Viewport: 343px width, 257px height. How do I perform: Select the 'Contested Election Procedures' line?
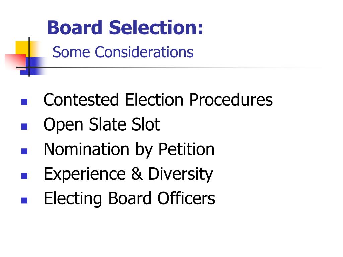tap(158, 100)
